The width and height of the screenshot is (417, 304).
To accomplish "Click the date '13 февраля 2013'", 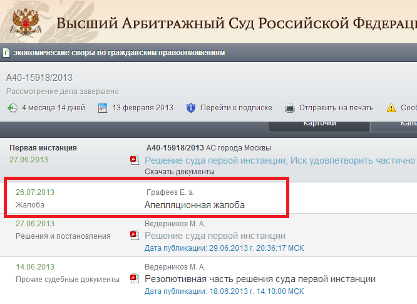I will point(143,108).
